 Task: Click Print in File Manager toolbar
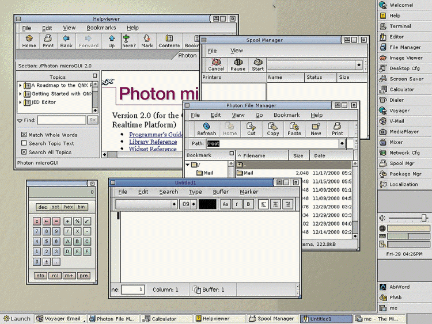[337, 129]
